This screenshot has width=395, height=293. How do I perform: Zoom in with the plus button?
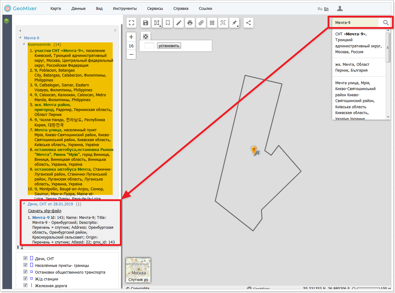click(131, 37)
